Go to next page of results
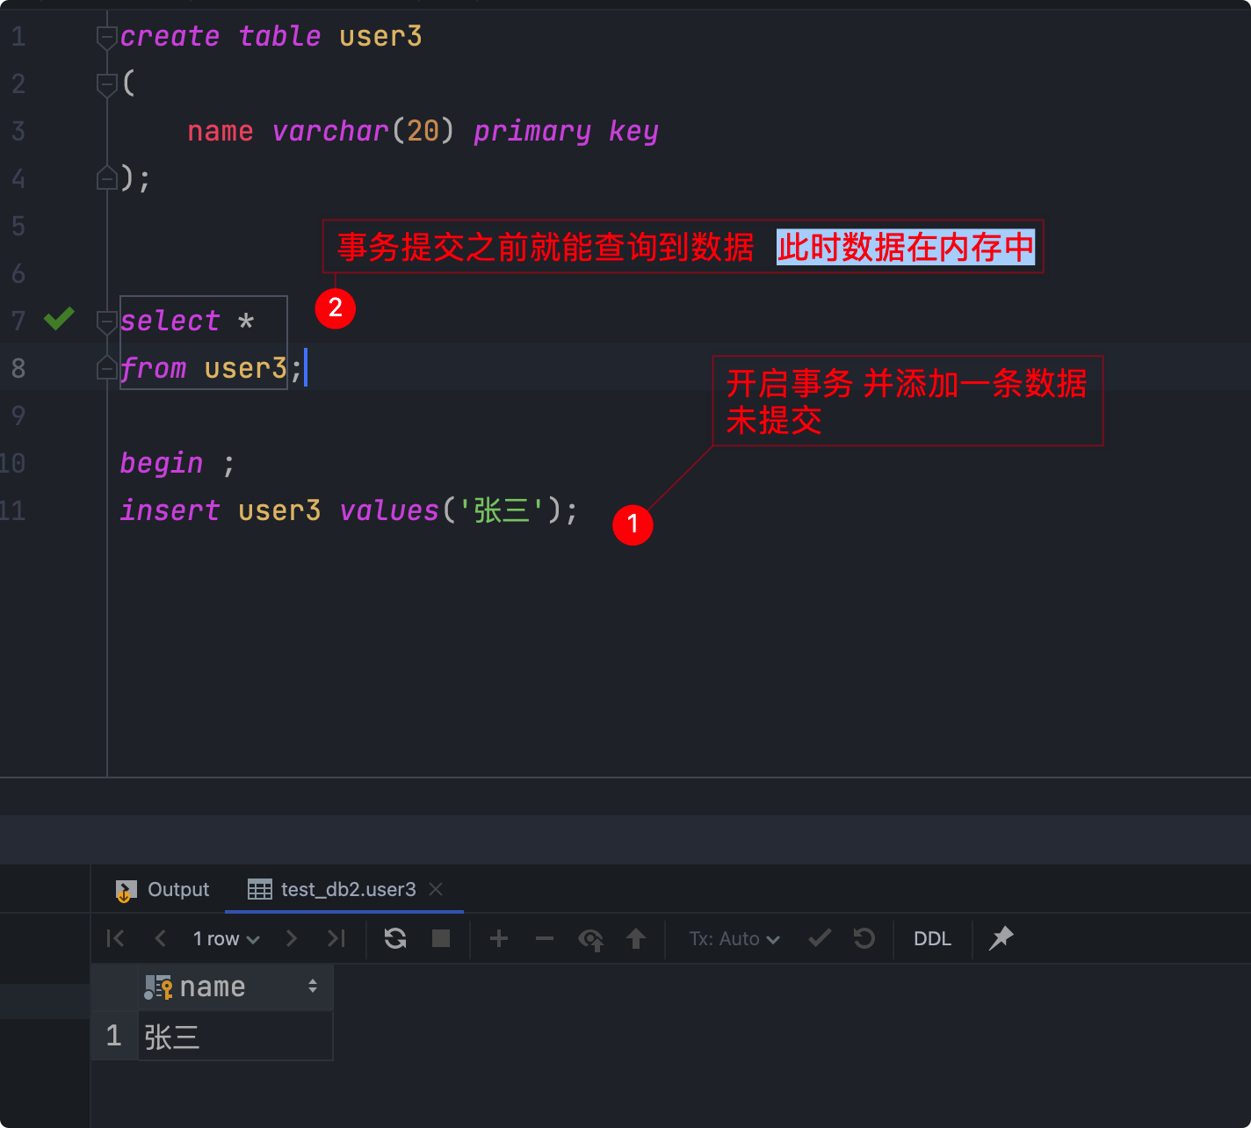Screen dimensions: 1251x1128 pyautogui.click(x=292, y=938)
